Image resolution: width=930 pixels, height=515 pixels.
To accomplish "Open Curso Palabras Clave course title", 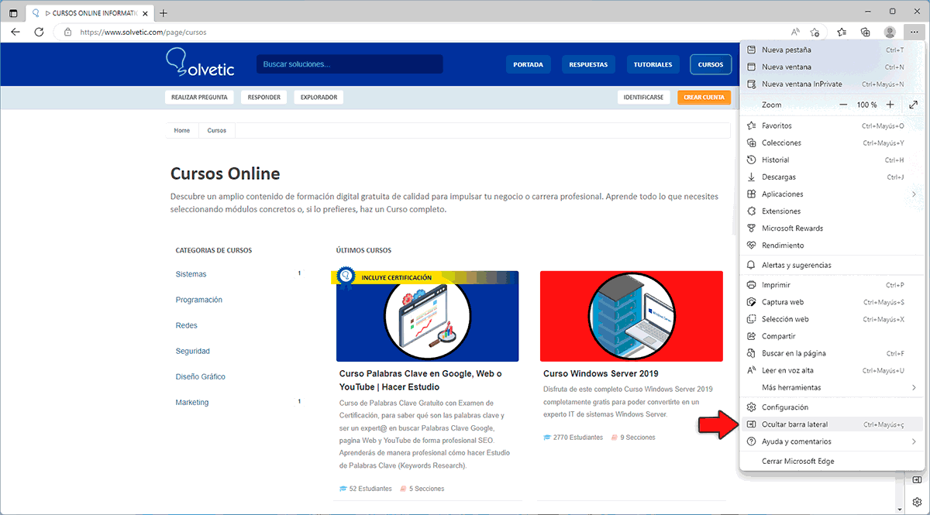I will click(x=421, y=380).
